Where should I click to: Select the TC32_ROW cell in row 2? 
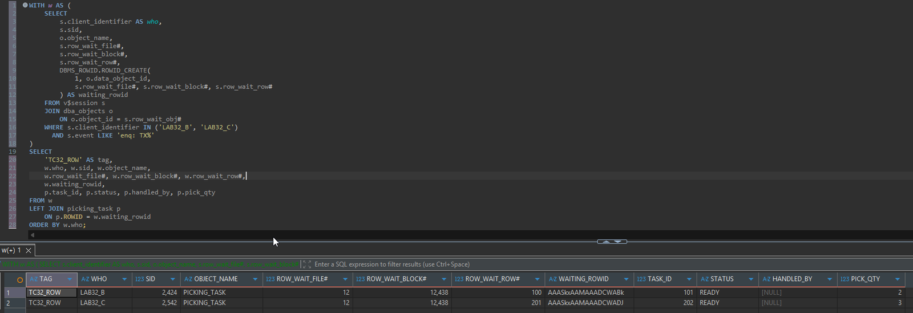(x=51, y=303)
